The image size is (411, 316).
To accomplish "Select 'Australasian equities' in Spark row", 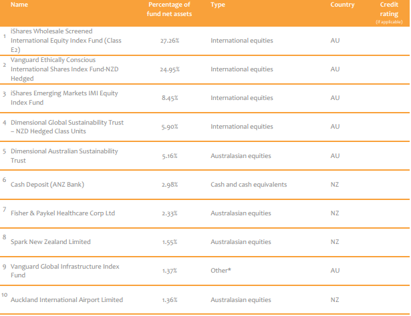I will click(241, 242).
